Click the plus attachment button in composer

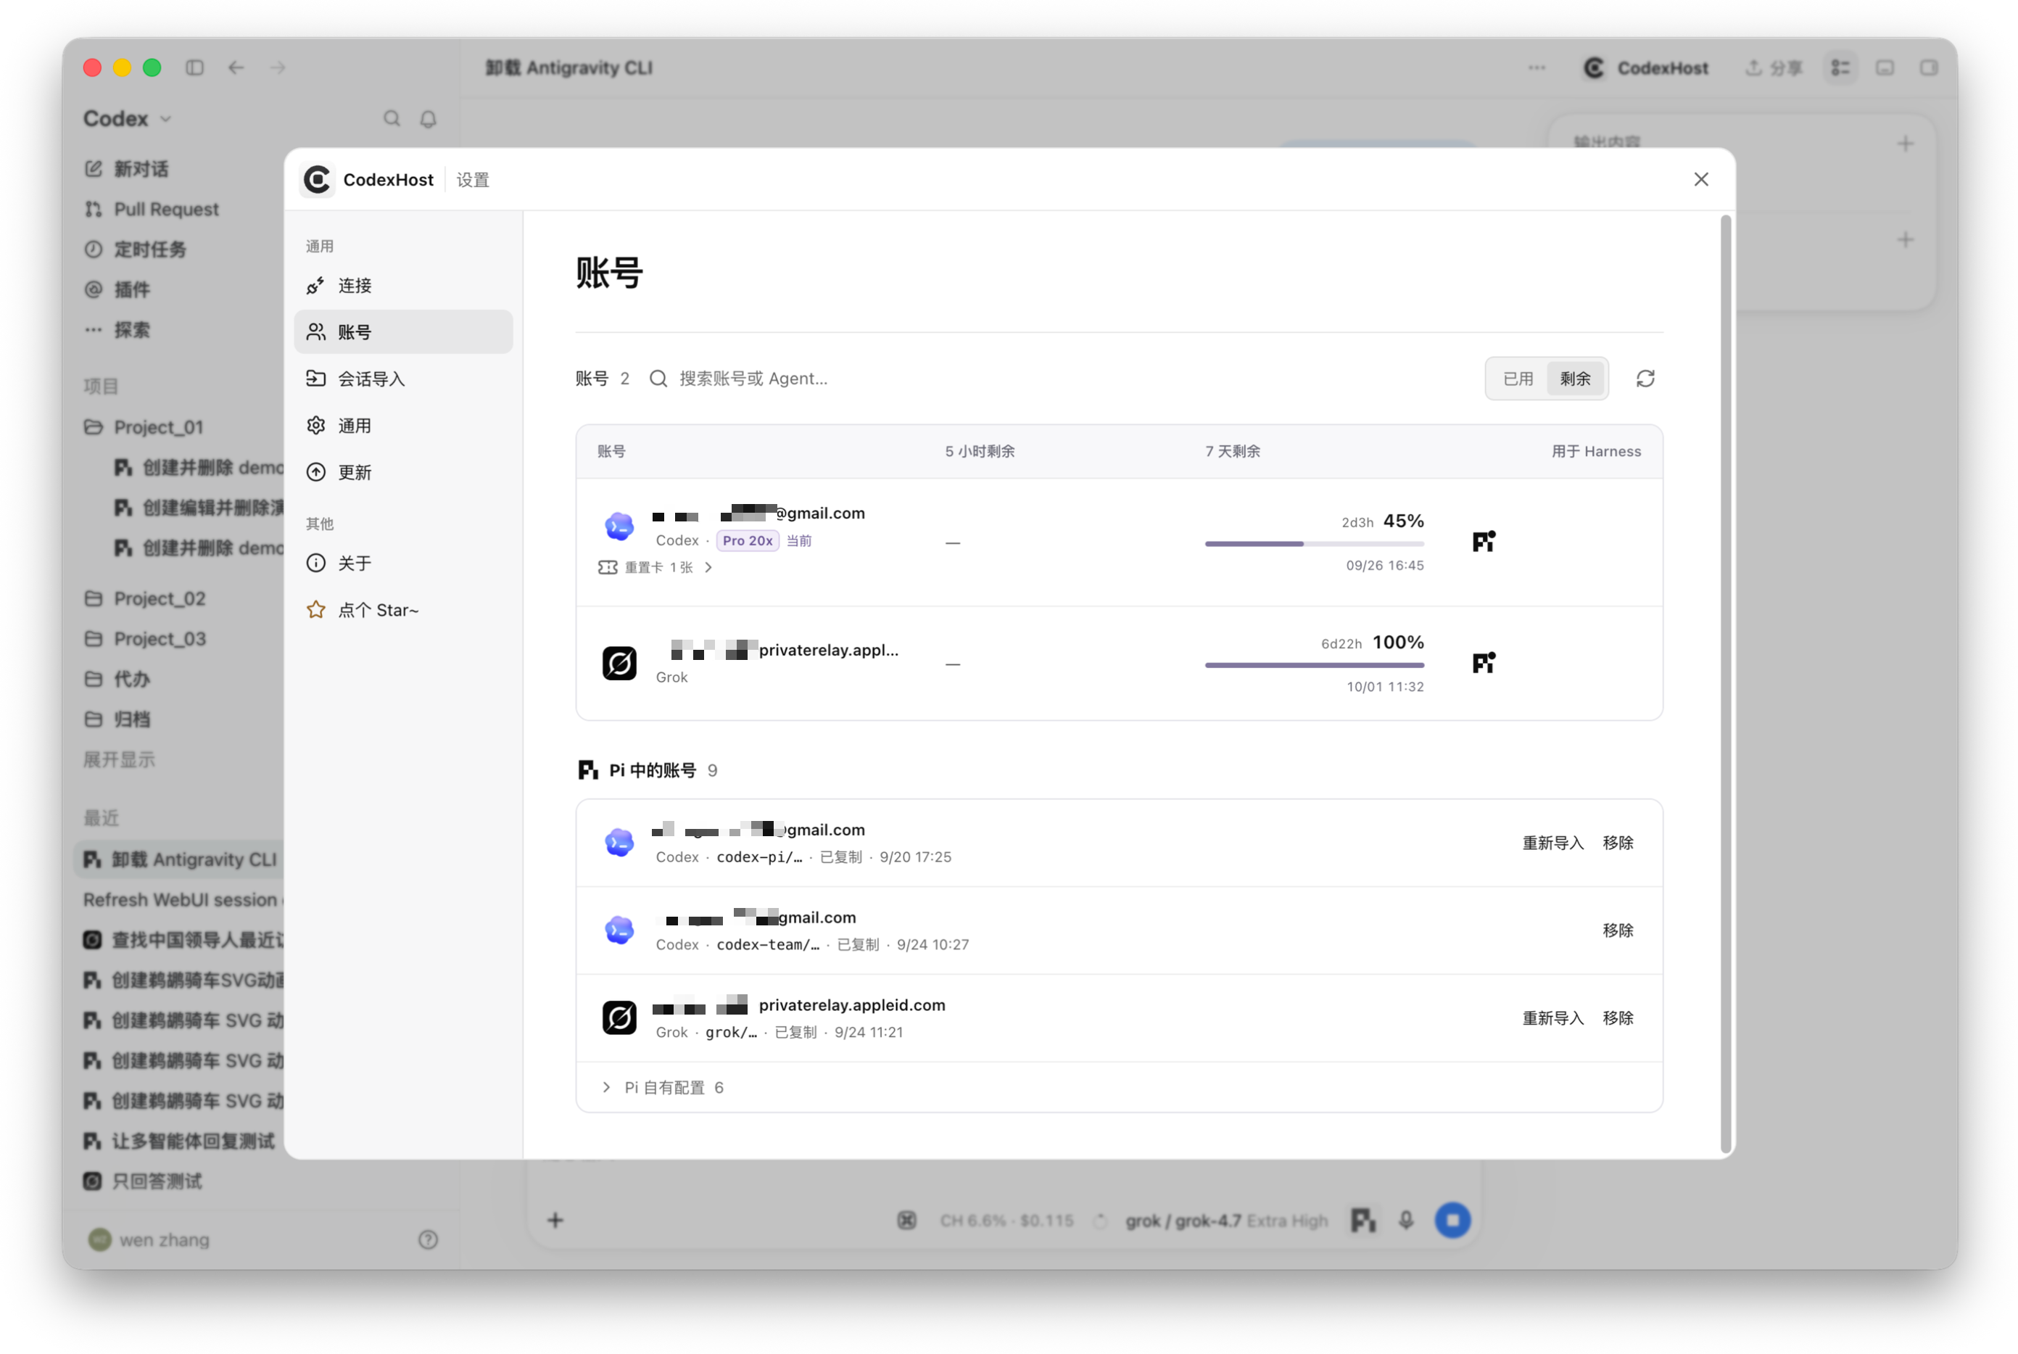[555, 1220]
